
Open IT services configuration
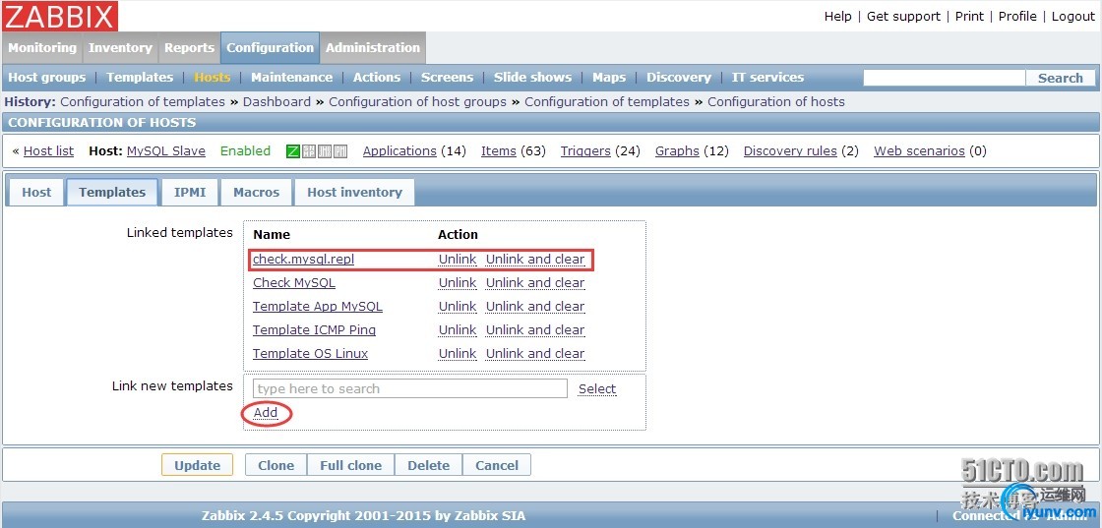coord(767,78)
